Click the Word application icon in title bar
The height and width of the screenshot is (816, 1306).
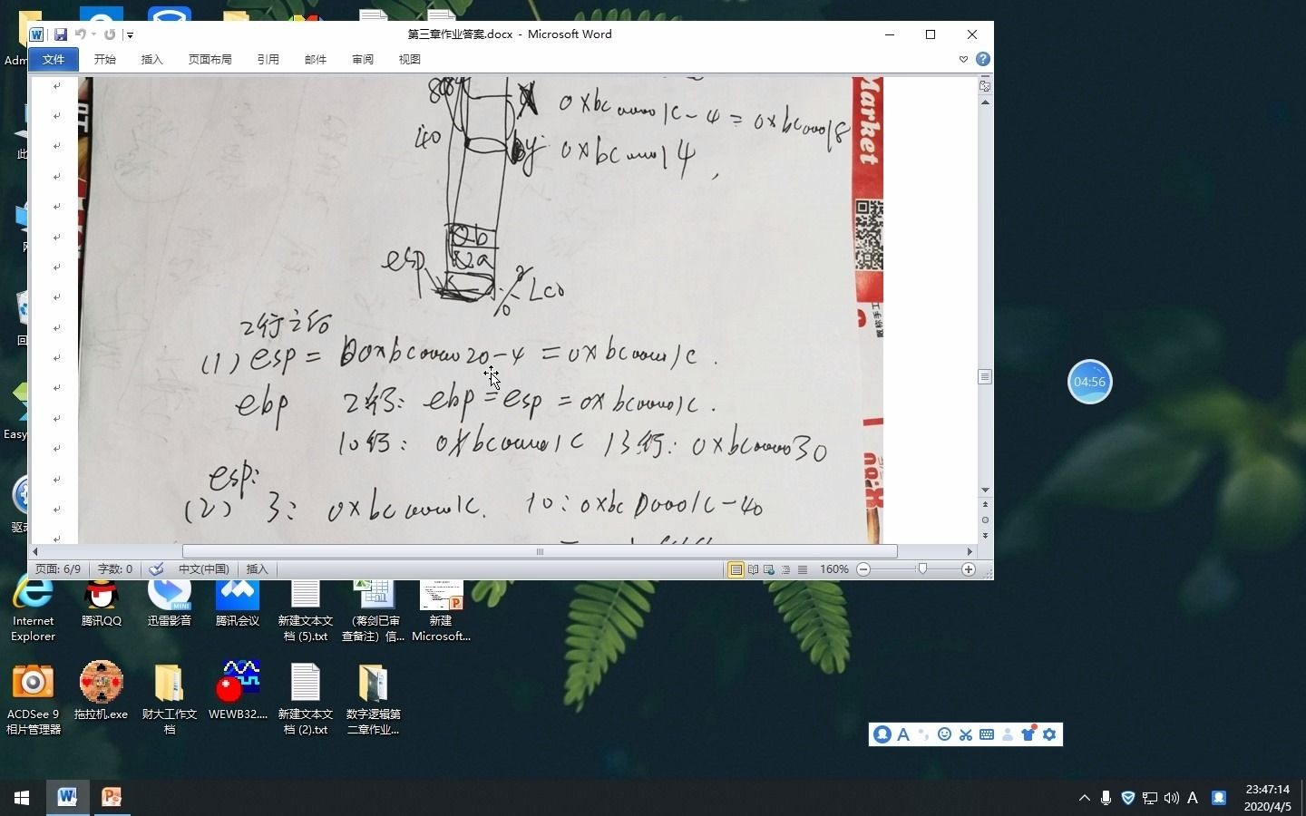point(37,34)
